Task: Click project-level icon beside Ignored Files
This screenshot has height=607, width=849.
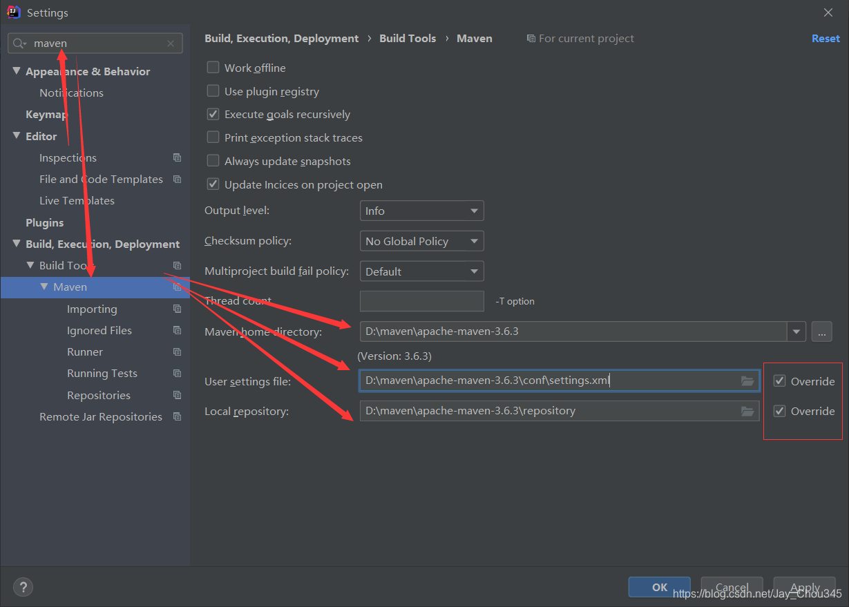Action: 177,330
